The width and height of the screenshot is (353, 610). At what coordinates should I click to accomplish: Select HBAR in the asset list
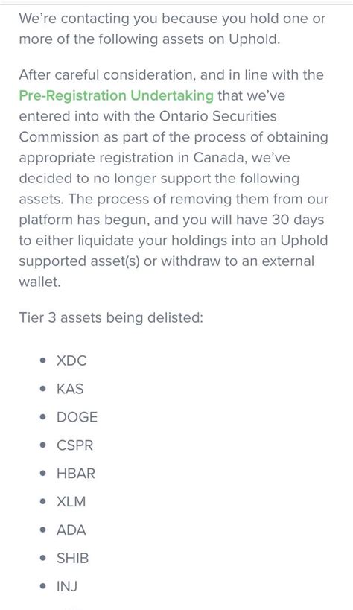coord(76,474)
